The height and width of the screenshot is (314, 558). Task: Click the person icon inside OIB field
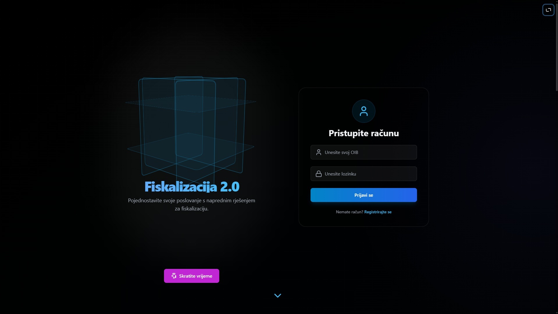pos(319,152)
